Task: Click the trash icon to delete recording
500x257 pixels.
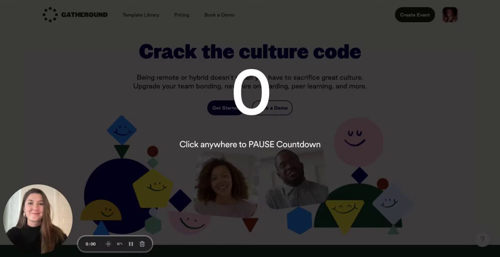Action: 142,244
